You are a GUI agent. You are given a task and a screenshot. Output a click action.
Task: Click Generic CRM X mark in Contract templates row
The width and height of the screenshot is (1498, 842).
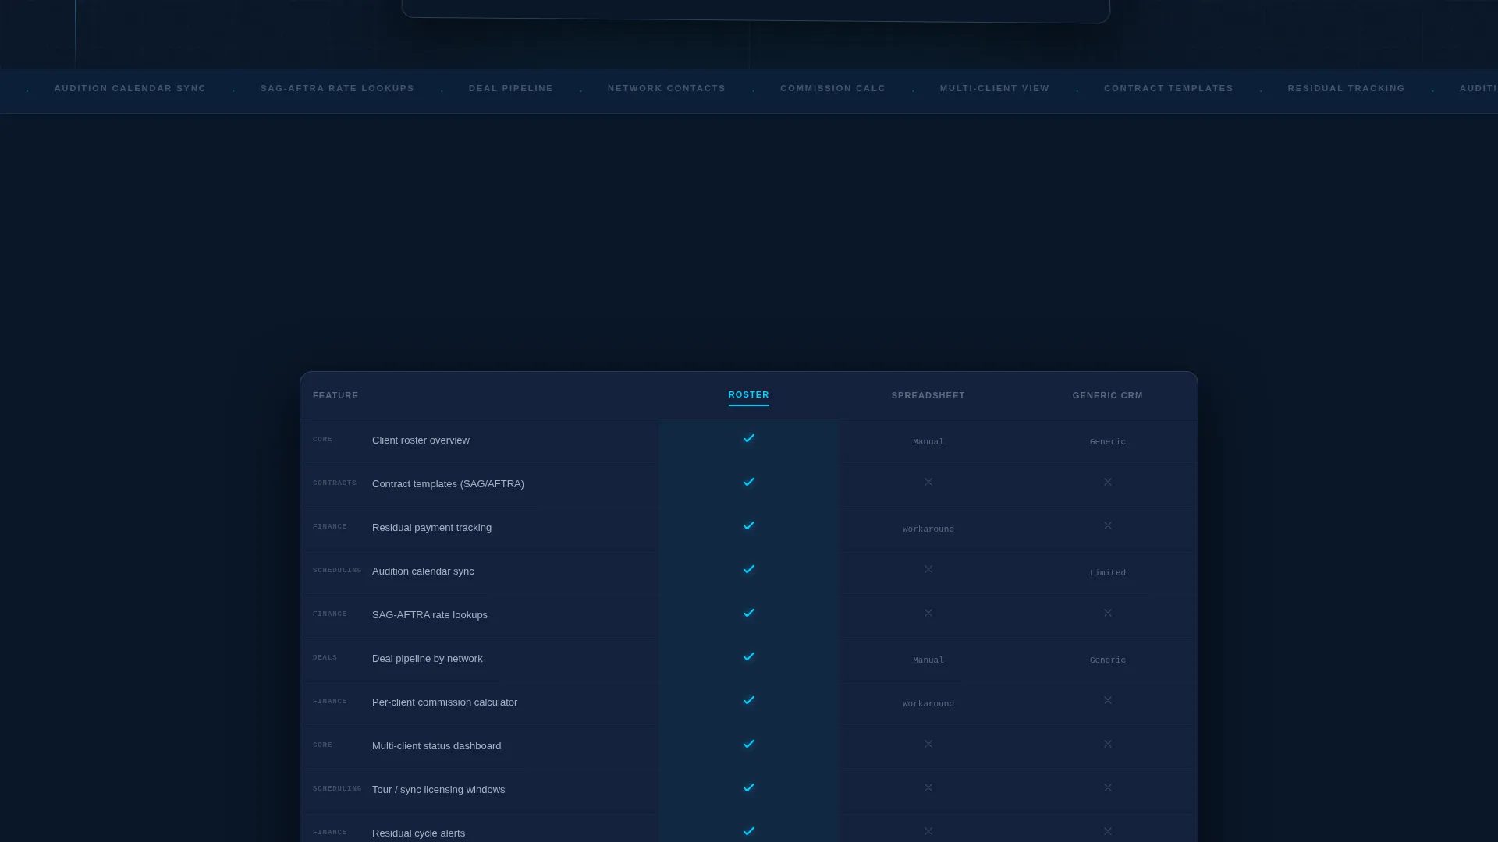click(1108, 482)
